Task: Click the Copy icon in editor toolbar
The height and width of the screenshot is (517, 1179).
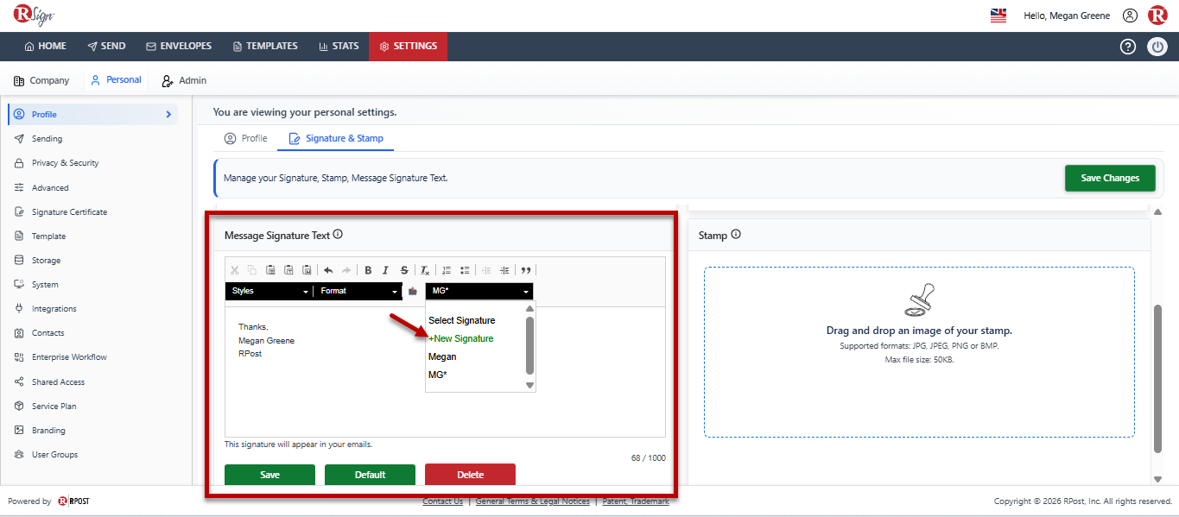Action: pos(252,270)
